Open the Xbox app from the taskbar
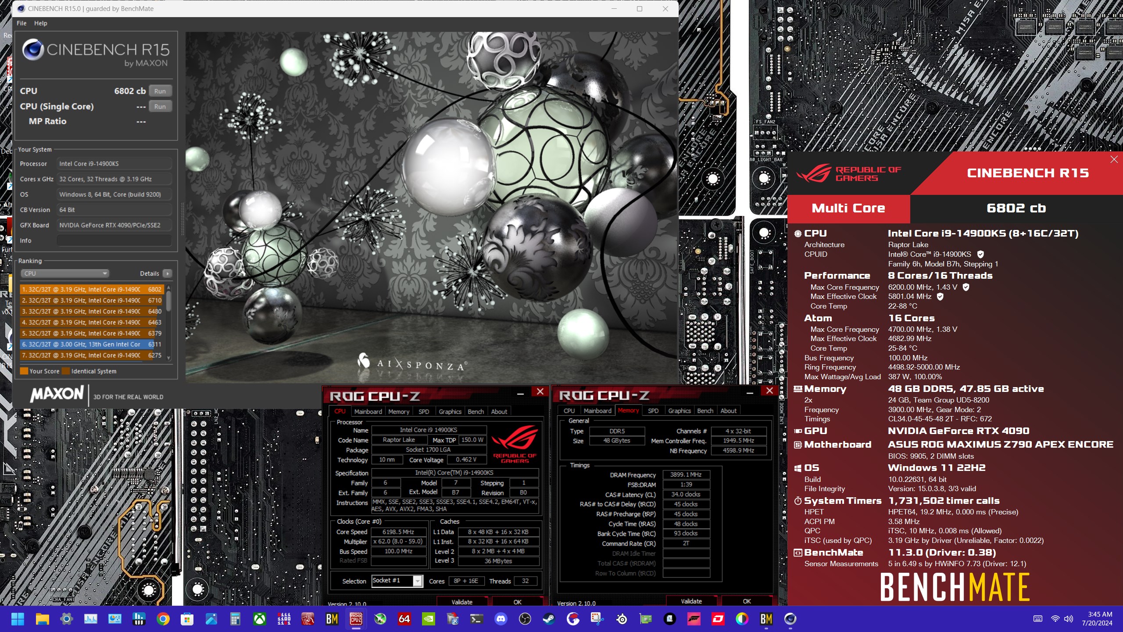The width and height of the screenshot is (1123, 632). tap(260, 619)
